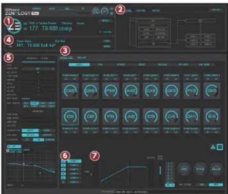Image resolution: width=228 pixels, height=194 pixels.
Task: Toggle the COMP 6 on/off switch
Action: (63, 182)
